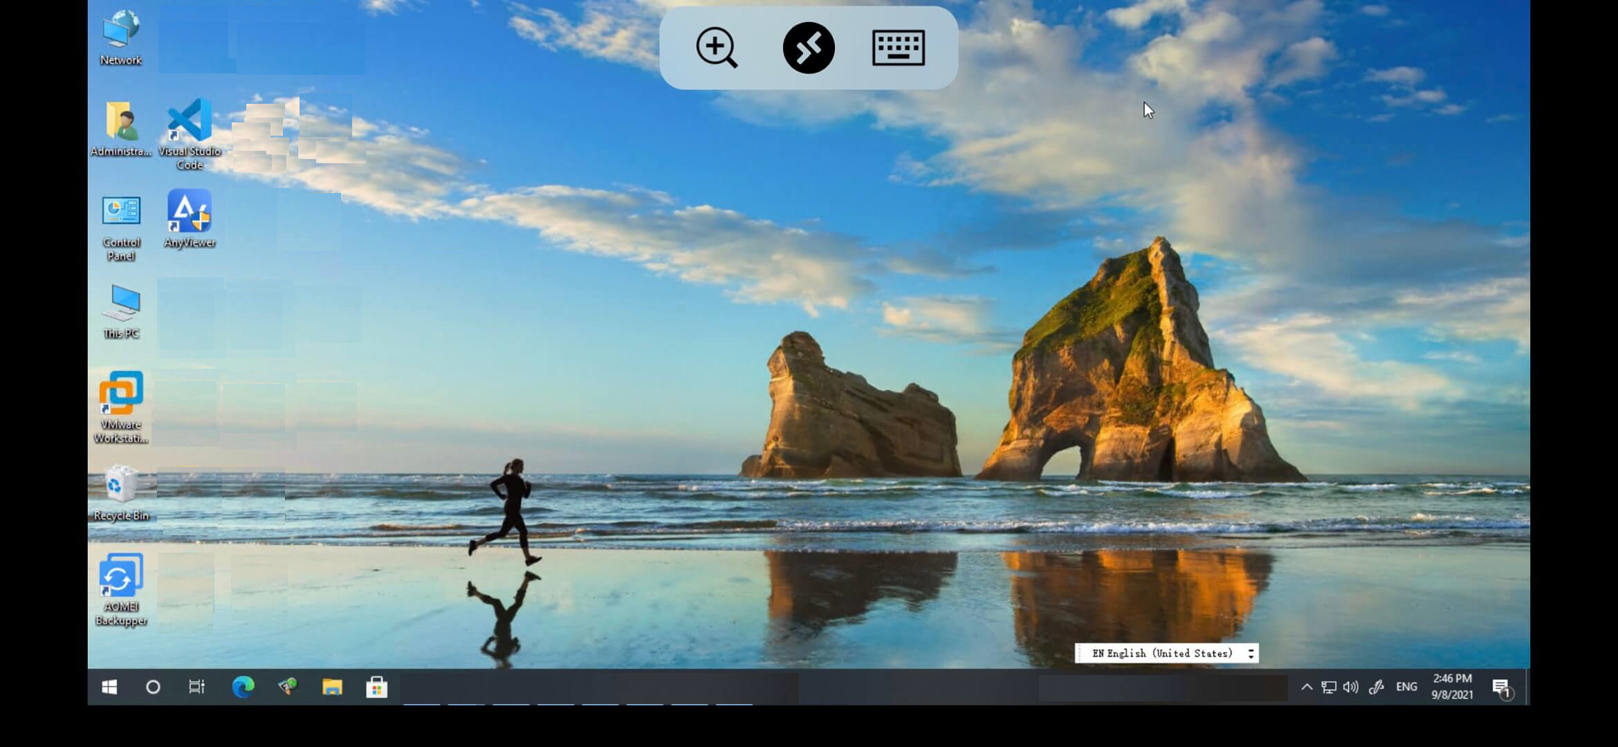
Task: Click the Show Desktop strip at taskbar end
Action: pos(1527,687)
